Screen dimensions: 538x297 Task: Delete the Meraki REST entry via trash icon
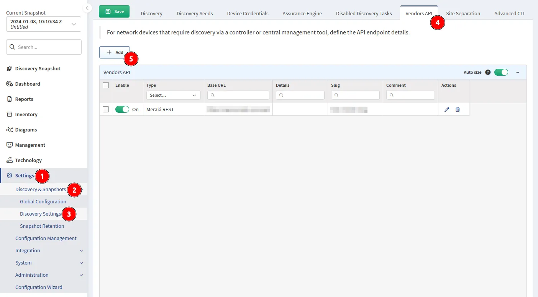click(x=457, y=109)
